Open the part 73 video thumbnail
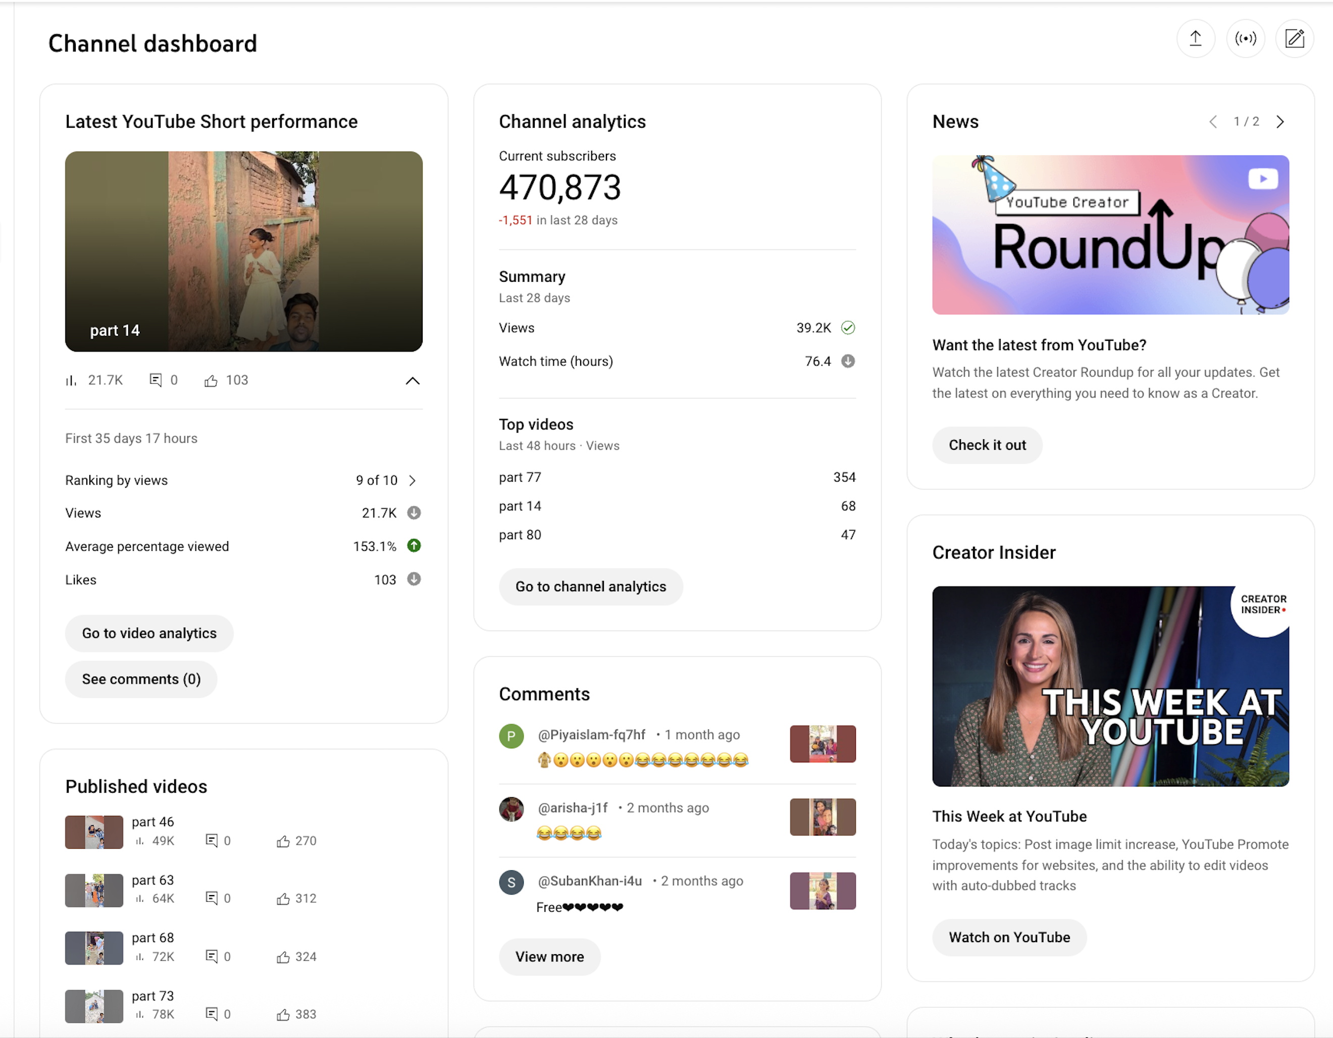The width and height of the screenshot is (1333, 1038). click(94, 1006)
